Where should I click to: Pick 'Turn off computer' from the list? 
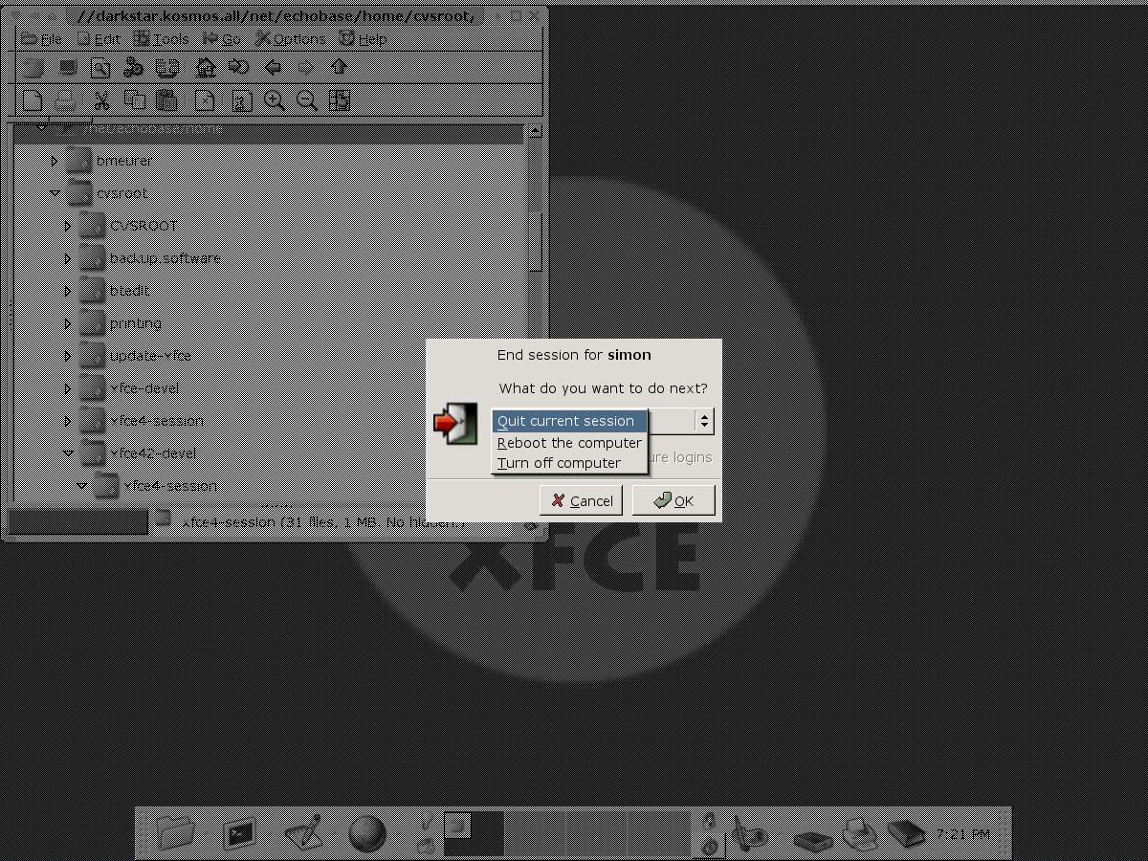pyautogui.click(x=570, y=463)
